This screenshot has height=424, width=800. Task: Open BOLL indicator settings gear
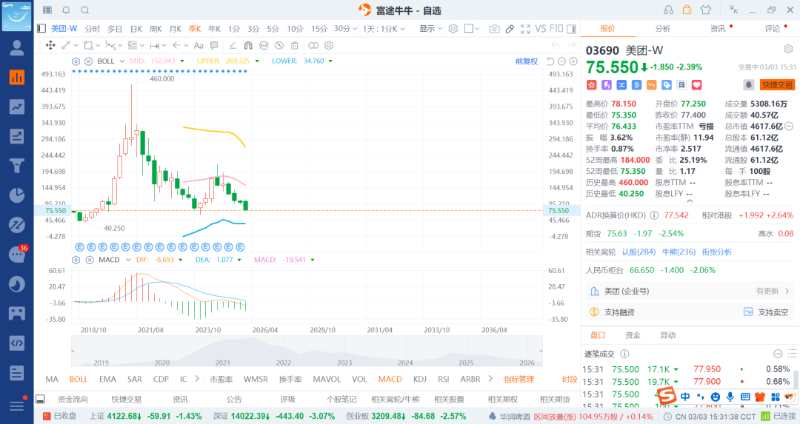76,61
